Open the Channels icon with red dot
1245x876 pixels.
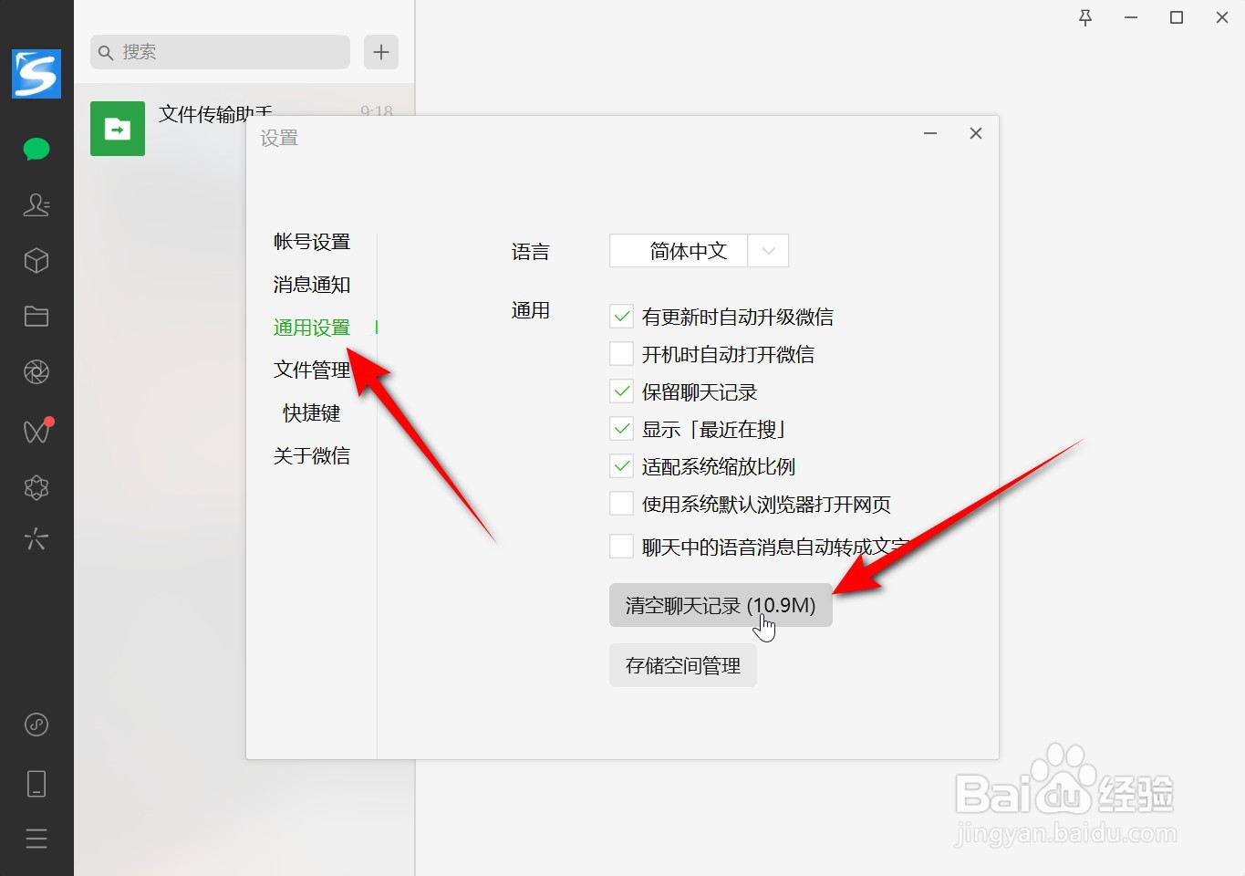[x=37, y=430]
